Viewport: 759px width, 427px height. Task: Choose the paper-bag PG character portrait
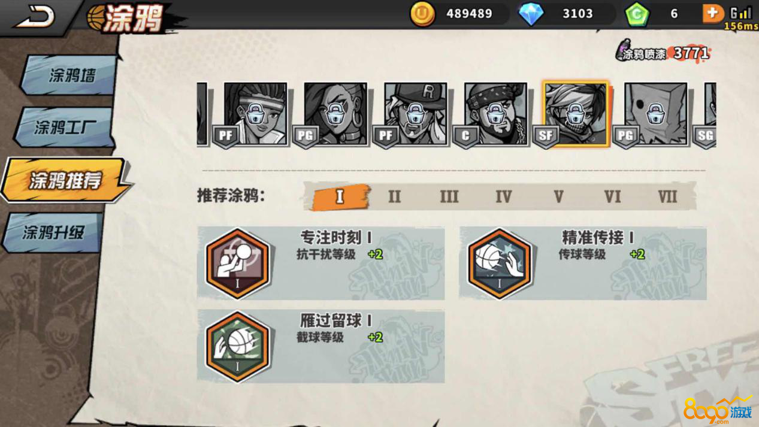coord(656,114)
